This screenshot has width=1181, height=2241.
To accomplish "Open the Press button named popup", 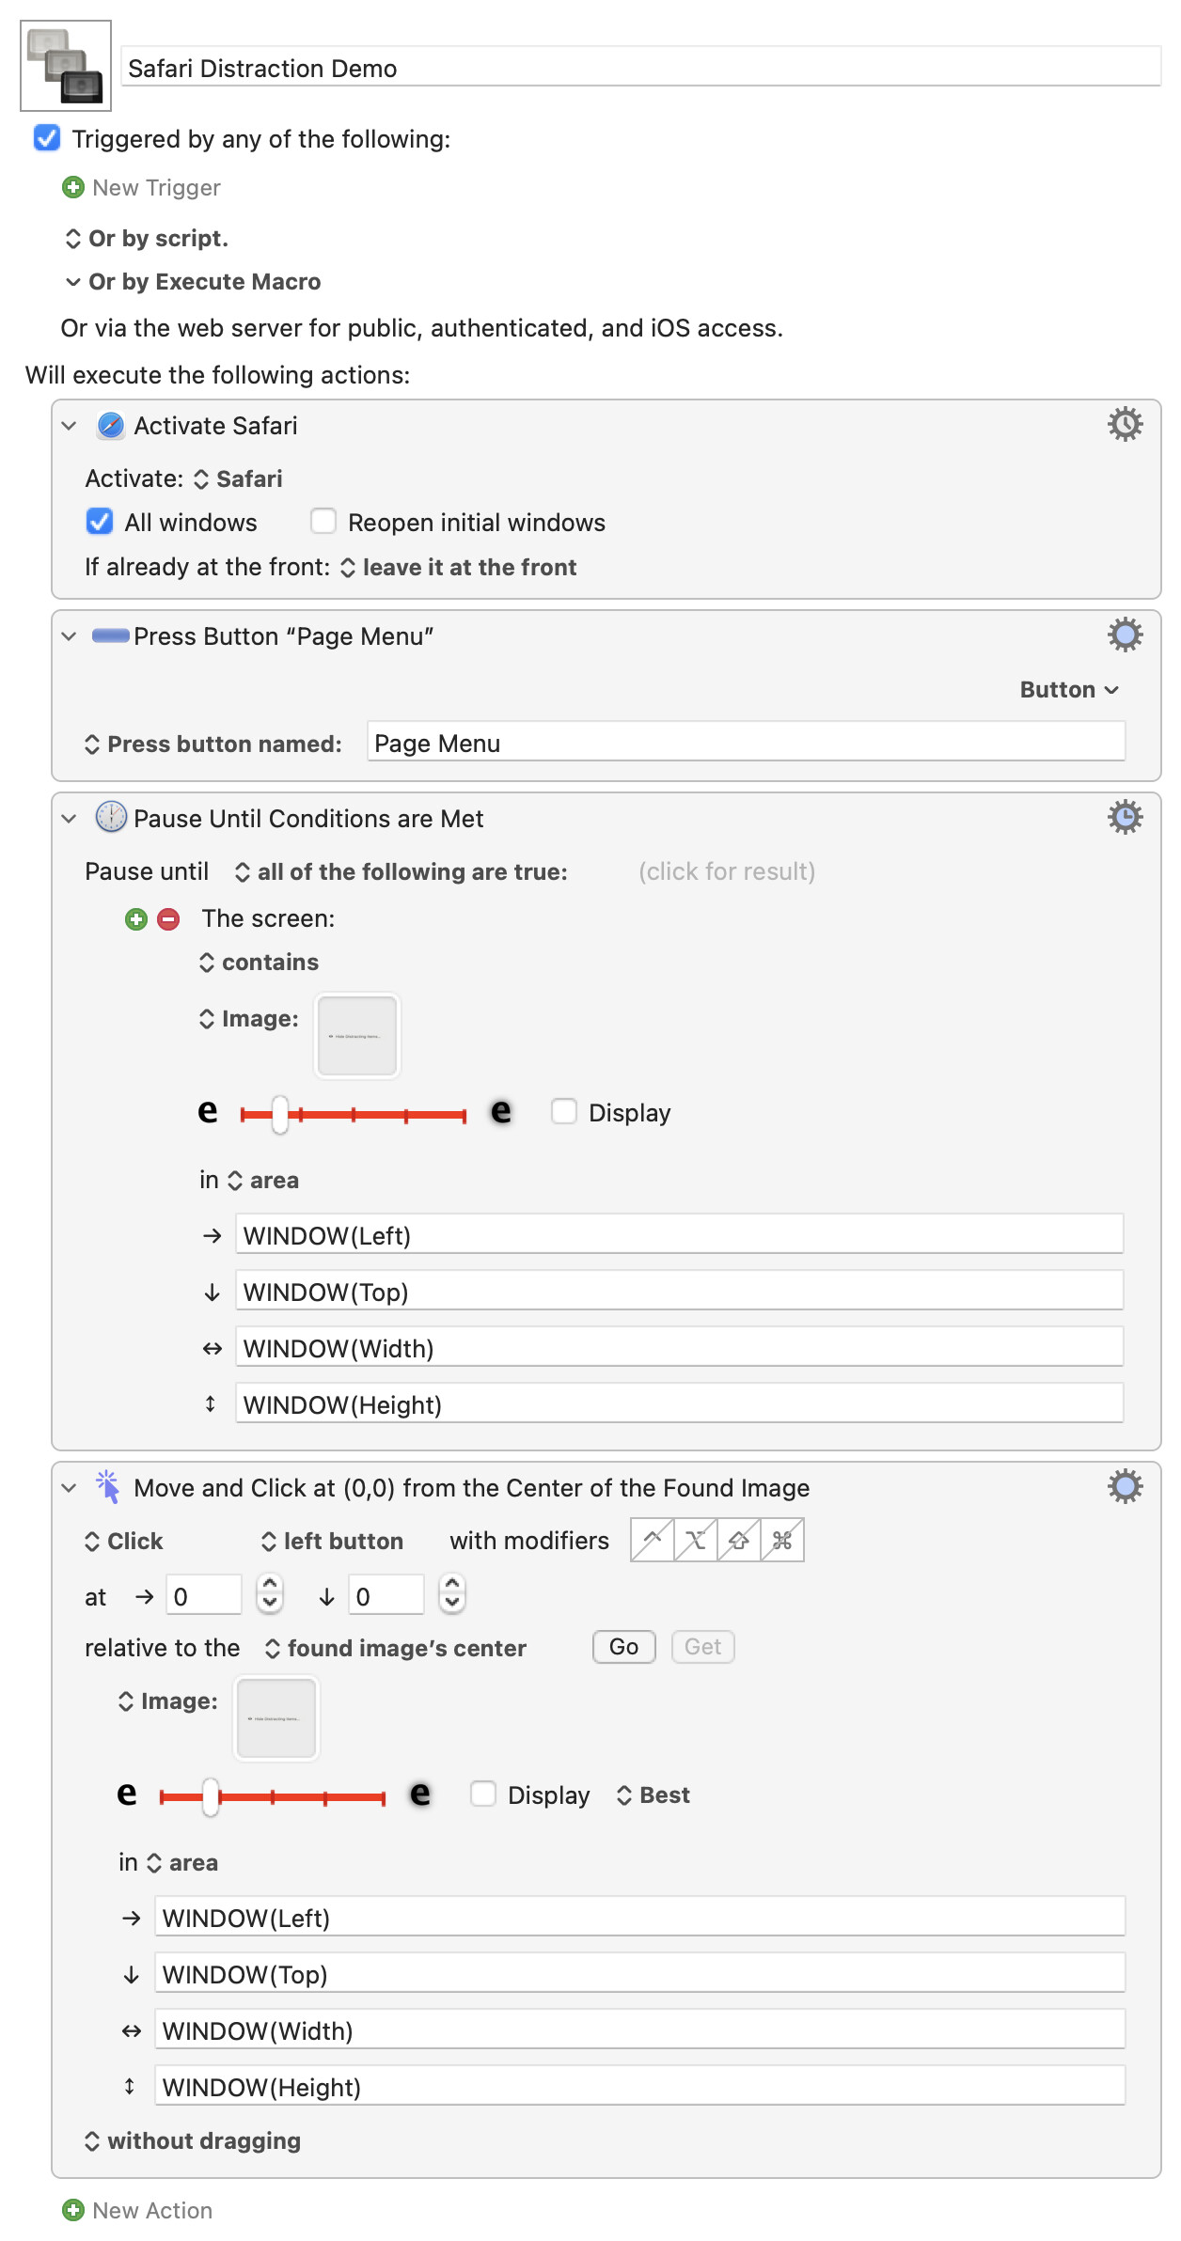I will click(213, 744).
